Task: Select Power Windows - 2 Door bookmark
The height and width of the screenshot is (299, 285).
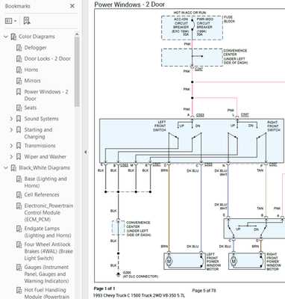Action: tap(46, 95)
